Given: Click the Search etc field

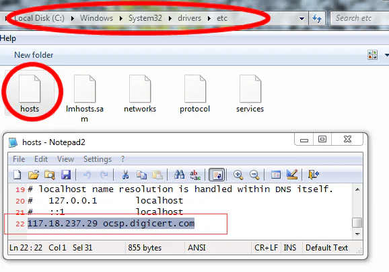Looking at the screenshot, I should coord(360,18).
